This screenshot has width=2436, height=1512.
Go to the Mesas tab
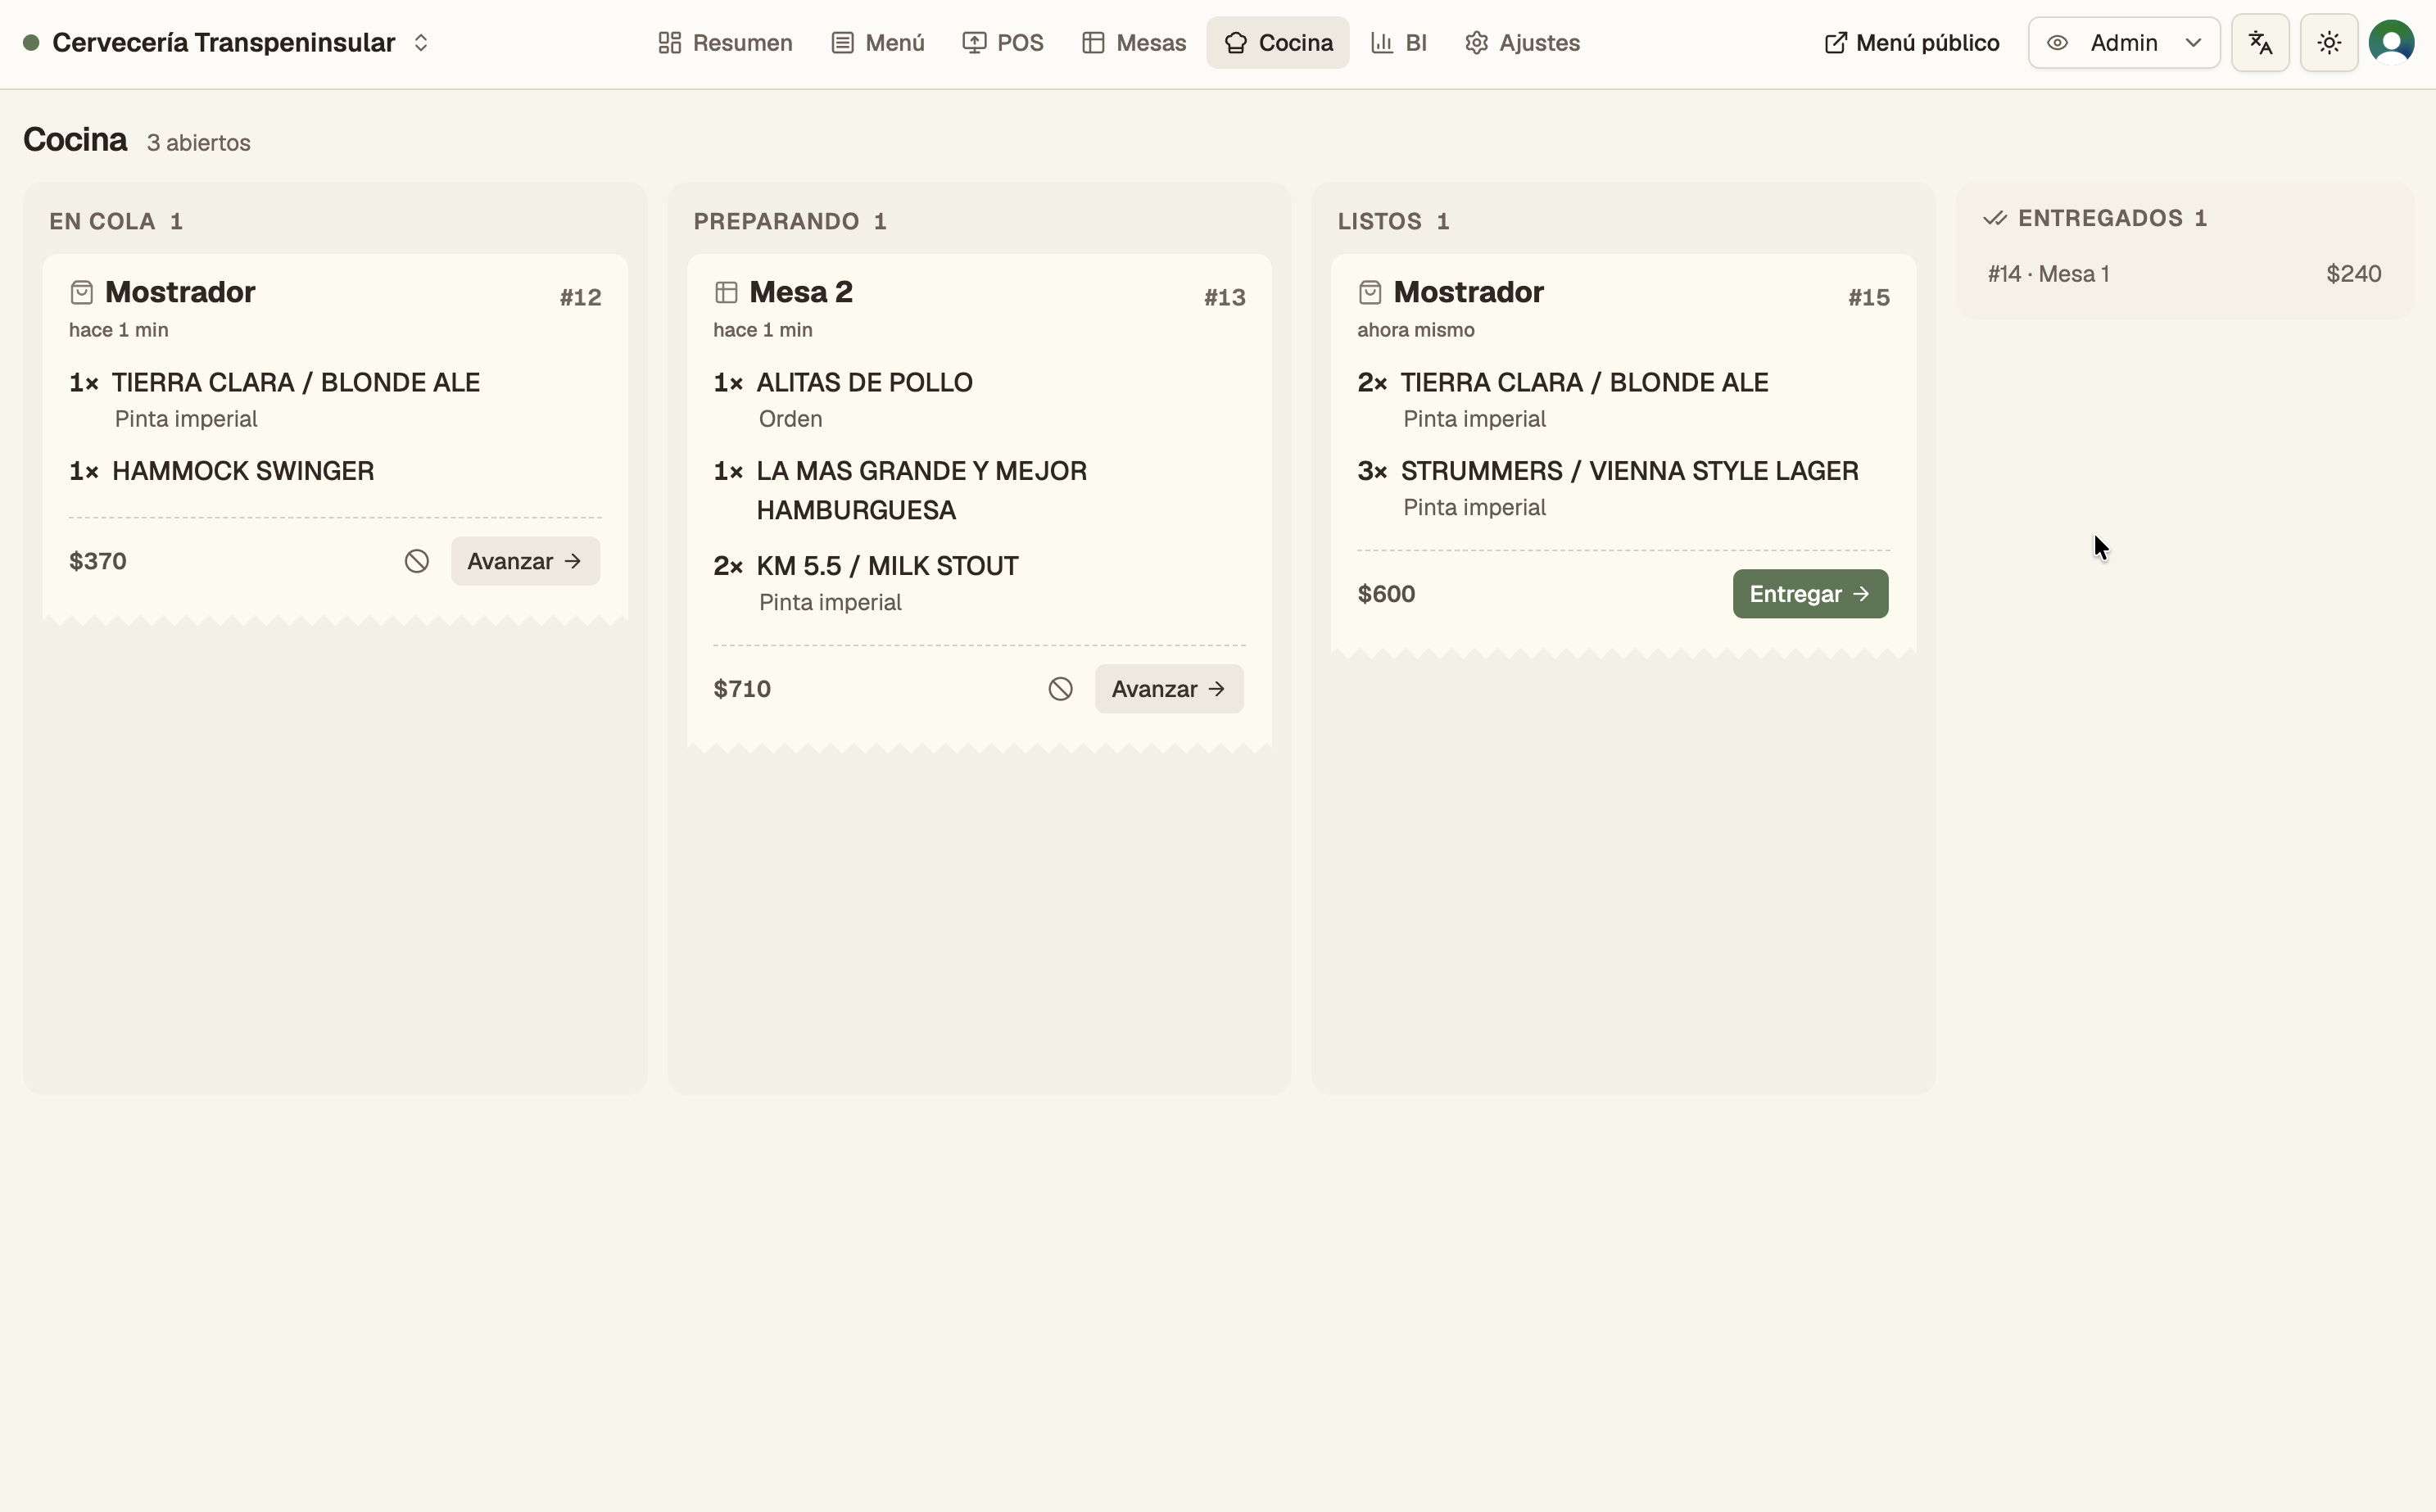pos(1133,43)
